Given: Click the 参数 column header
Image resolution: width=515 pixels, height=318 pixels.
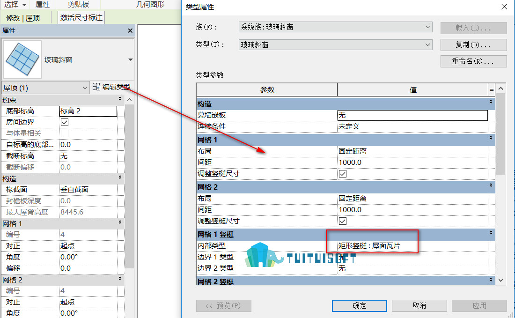Looking at the screenshot, I should click(x=267, y=89).
